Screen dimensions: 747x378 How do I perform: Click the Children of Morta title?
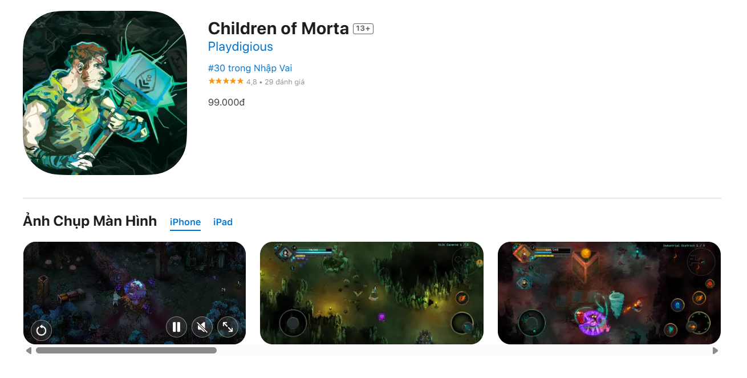278,29
